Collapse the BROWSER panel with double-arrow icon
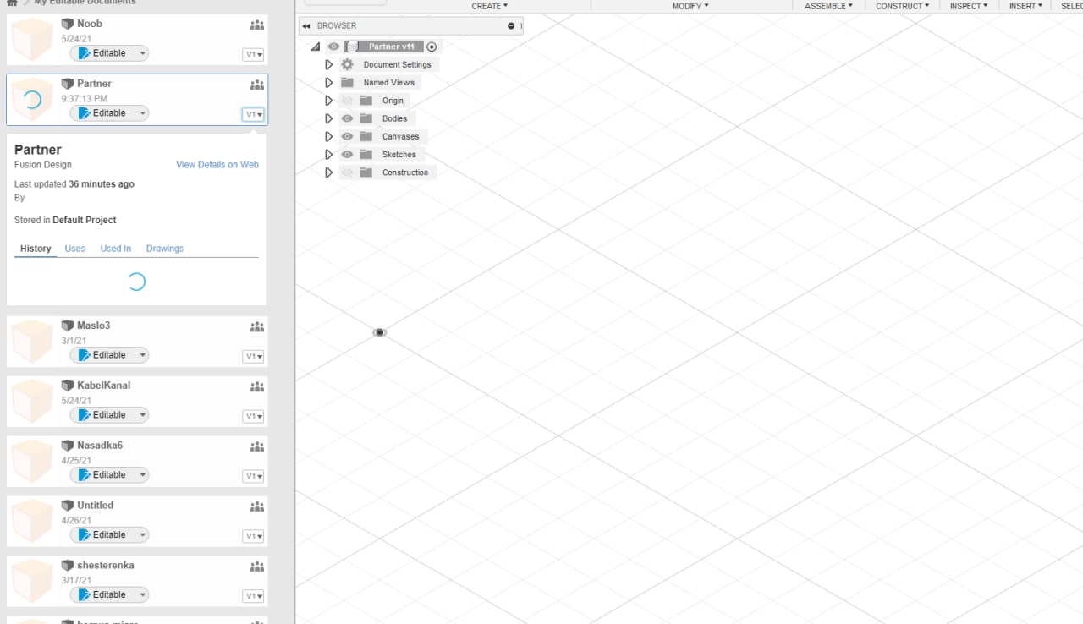 [x=306, y=26]
